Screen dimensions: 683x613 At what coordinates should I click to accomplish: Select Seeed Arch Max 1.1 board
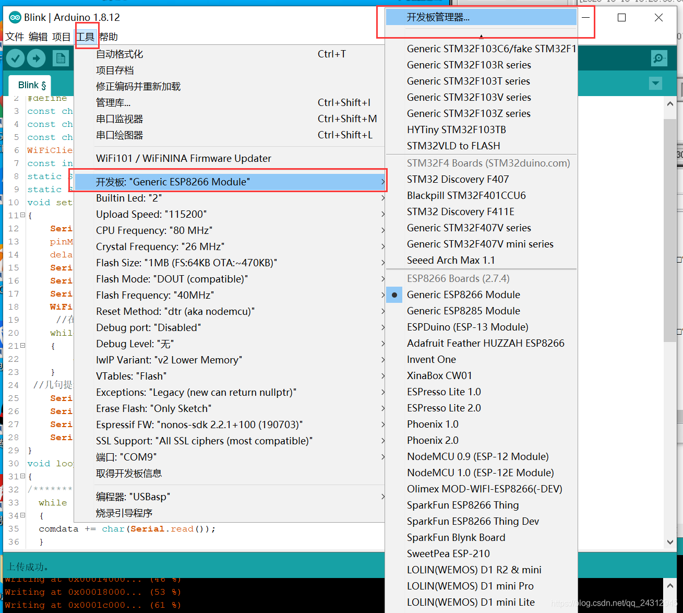(481, 260)
